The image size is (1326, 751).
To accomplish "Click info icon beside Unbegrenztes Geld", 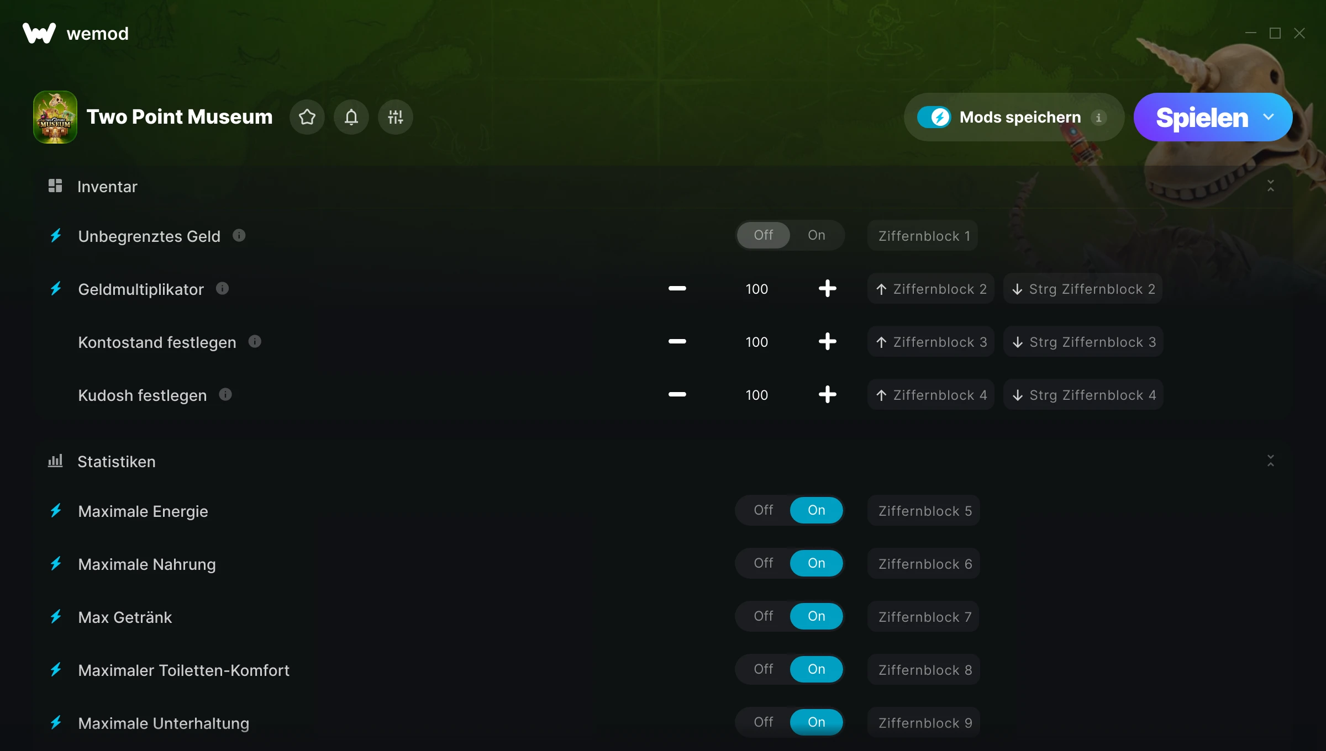I will click(x=239, y=236).
